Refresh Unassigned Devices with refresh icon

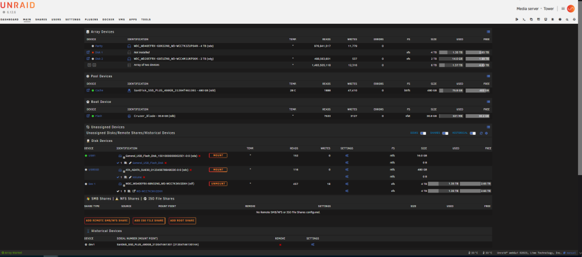click(x=481, y=133)
